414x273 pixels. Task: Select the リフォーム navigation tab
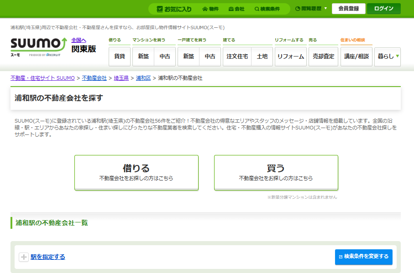tap(291, 57)
